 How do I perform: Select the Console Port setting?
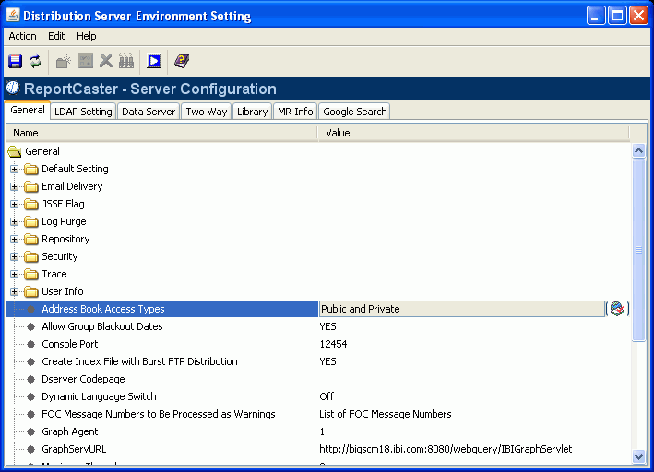tap(70, 344)
